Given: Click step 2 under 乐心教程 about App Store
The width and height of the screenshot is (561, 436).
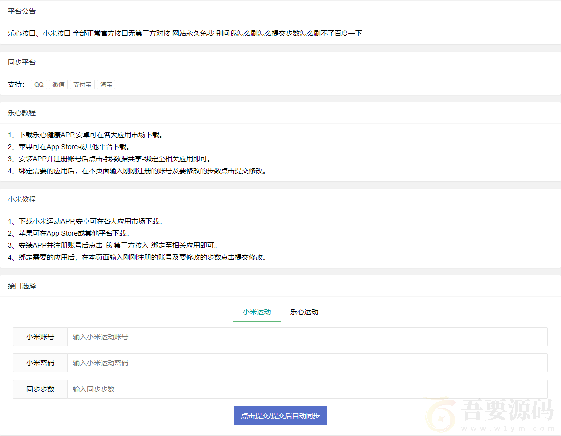Looking at the screenshot, I should coord(70,147).
